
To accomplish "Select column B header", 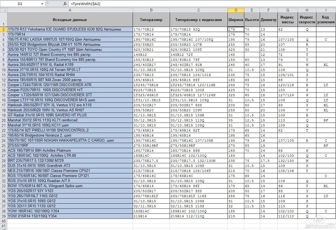I will point(151,10).
